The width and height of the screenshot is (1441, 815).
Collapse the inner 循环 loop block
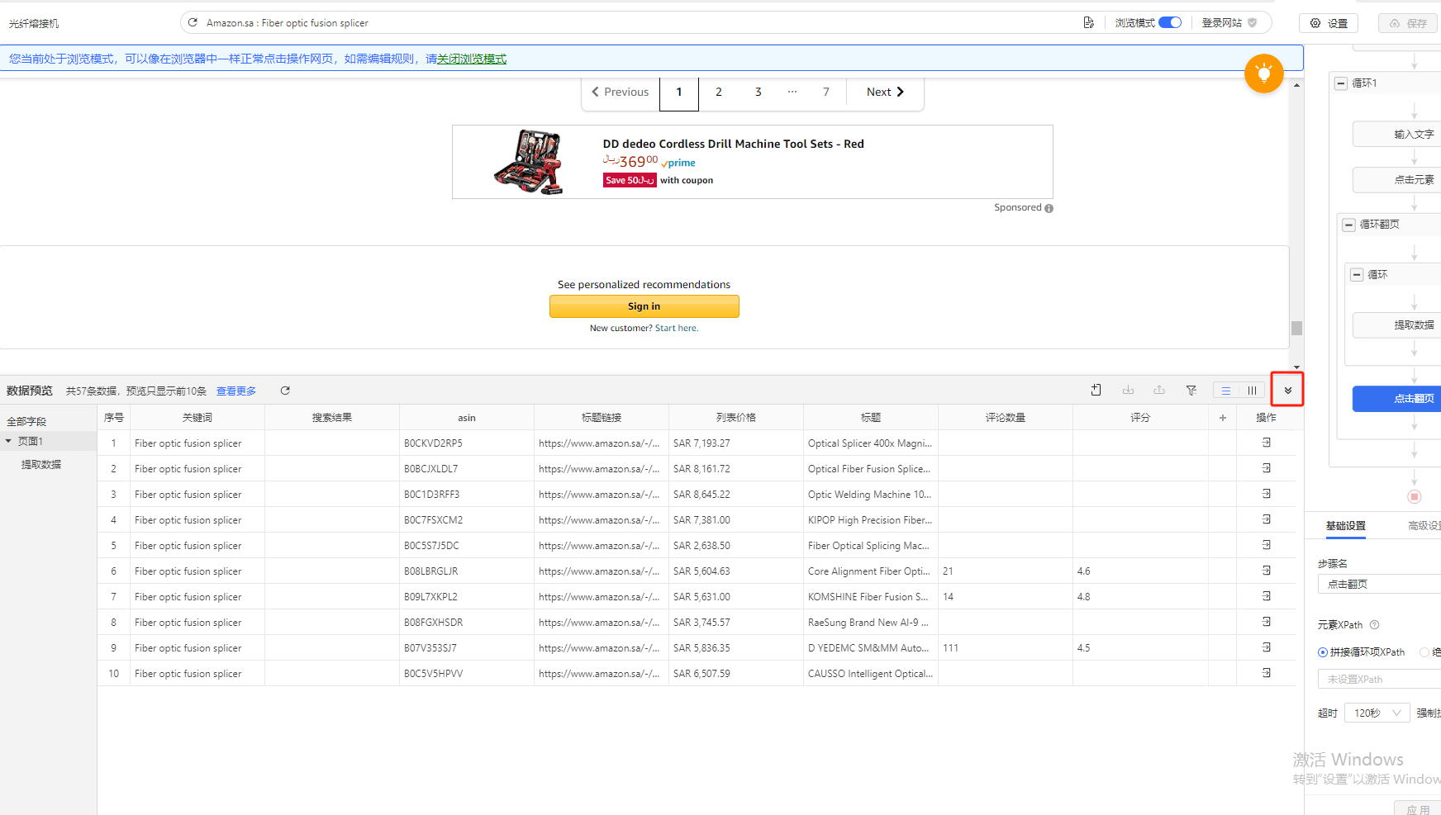point(1357,275)
